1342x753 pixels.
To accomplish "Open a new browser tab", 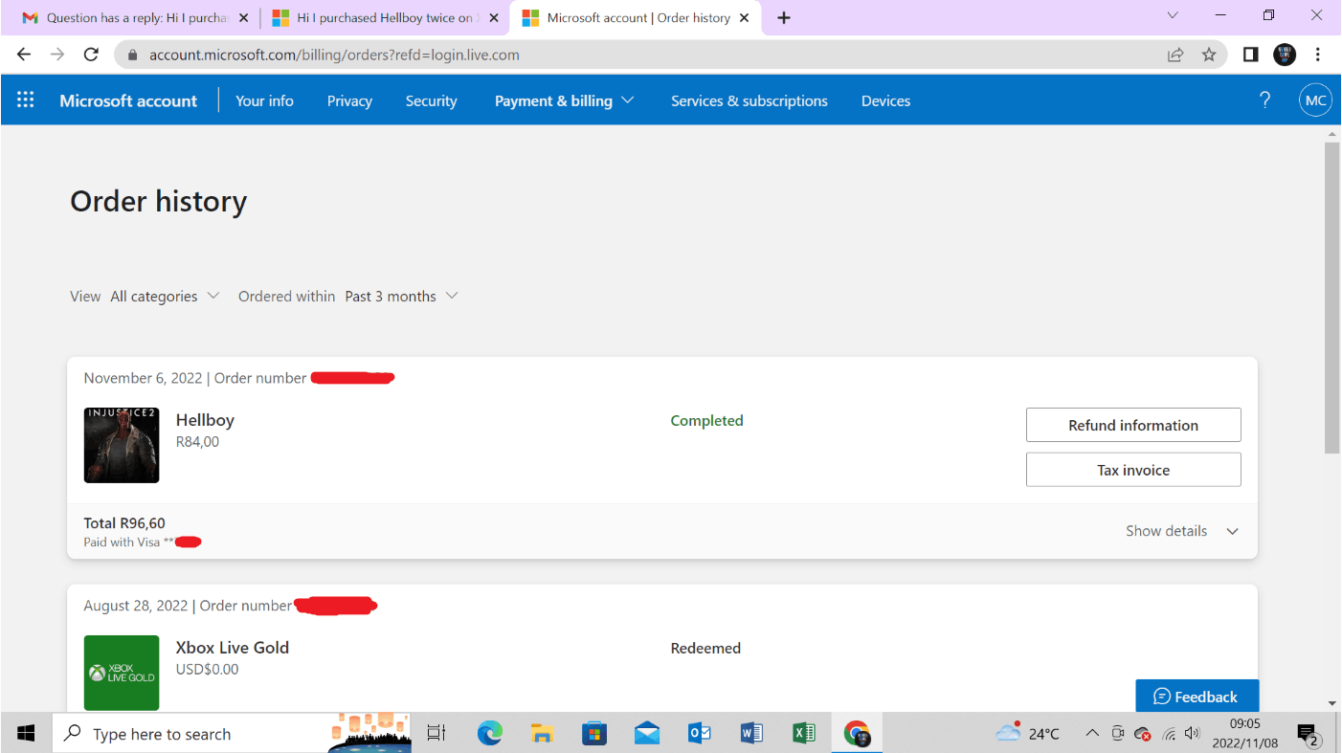I will coord(784,18).
